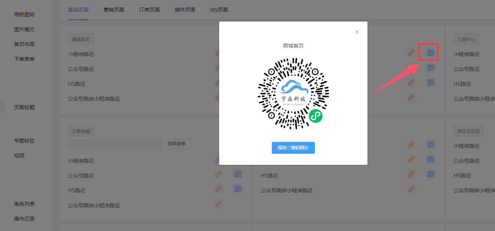Click QR icon directly left of 绑定手机号 公众号路径
495x231 pixels.
point(430,159)
